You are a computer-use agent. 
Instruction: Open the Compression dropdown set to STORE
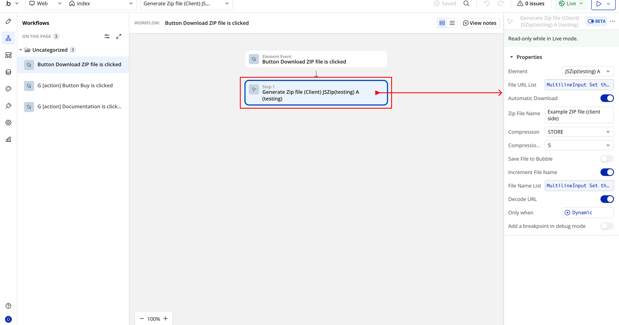click(x=579, y=132)
